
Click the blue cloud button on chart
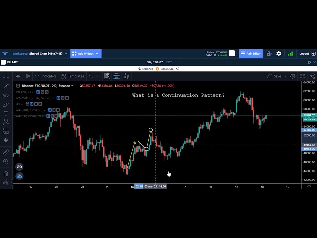pos(19,176)
